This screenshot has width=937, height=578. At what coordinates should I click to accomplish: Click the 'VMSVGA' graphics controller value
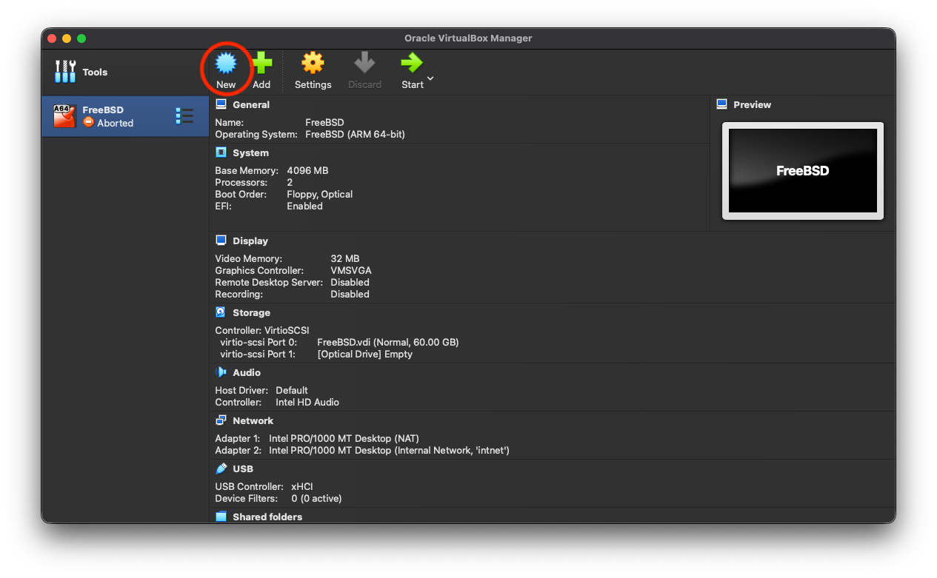point(351,271)
